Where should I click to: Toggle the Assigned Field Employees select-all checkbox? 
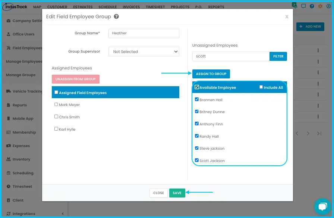tap(56, 92)
